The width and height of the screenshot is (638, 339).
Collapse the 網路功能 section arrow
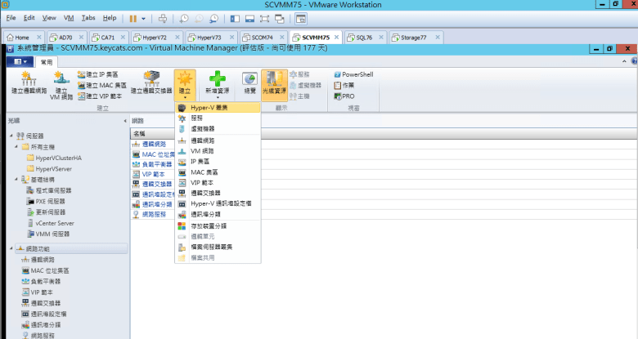pyautogui.click(x=9, y=248)
